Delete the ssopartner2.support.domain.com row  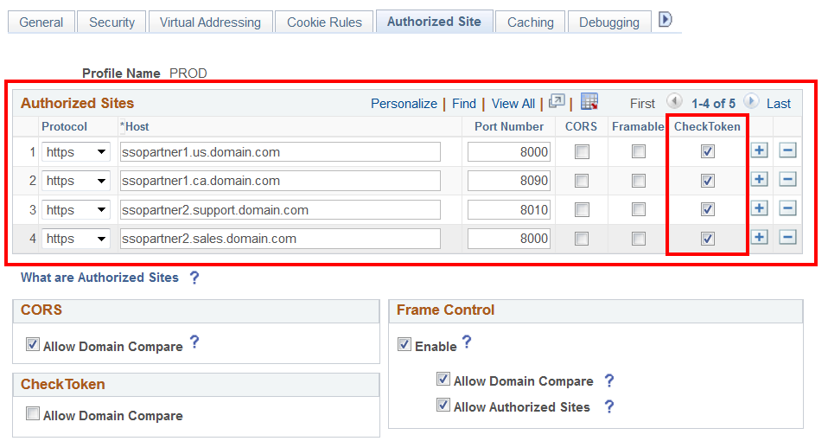point(787,208)
